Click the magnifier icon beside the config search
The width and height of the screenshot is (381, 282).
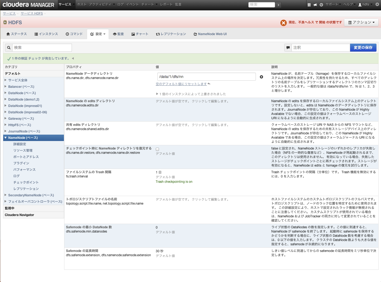tap(9, 48)
